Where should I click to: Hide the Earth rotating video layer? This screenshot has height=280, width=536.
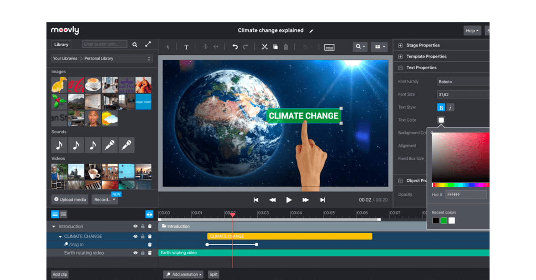(135, 253)
